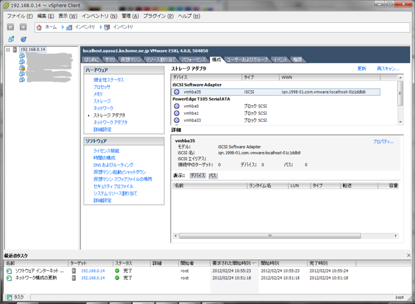Click the 更新 refresh link
The width and height of the screenshot is (415, 304).
362,69
